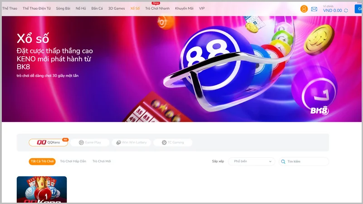Open the VIP menu item
Image resolution: width=363 pixels, height=204 pixels.
[201, 8]
